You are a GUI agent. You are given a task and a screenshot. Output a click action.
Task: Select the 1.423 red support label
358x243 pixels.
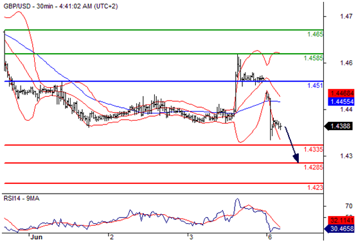pyautogui.click(x=316, y=187)
